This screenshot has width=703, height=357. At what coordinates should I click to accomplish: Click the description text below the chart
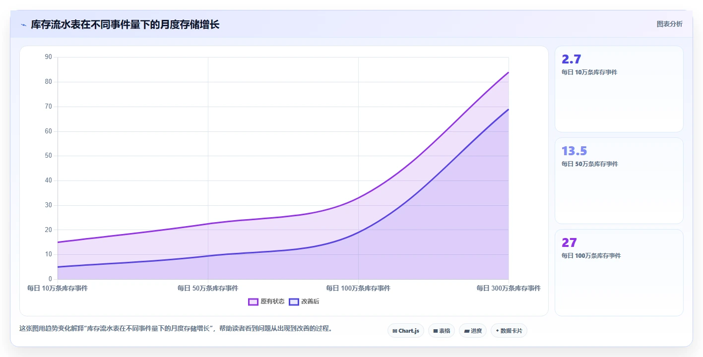pyautogui.click(x=176, y=328)
